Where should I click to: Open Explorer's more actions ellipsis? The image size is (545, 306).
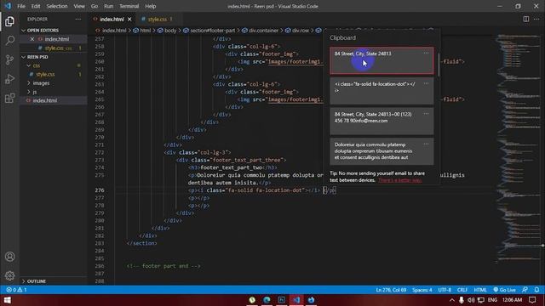[x=78, y=19]
